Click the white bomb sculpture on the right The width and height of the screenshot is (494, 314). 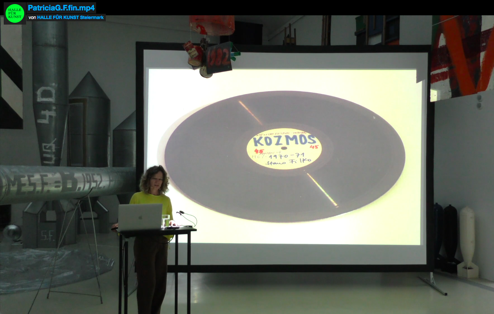pyautogui.click(x=467, y=238)
